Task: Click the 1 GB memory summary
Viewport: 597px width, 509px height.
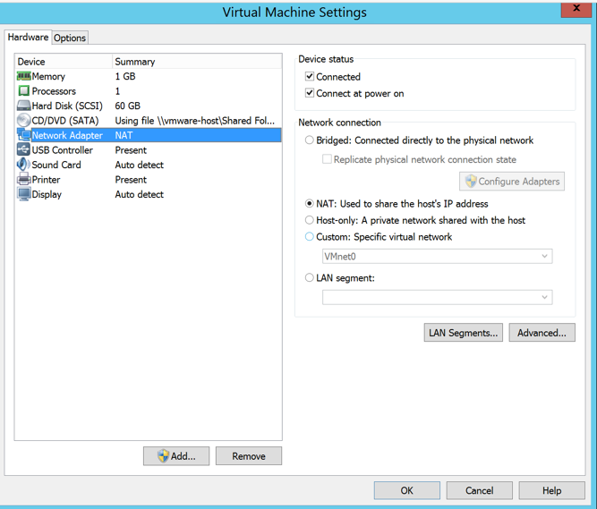Action: coord(125,76)
